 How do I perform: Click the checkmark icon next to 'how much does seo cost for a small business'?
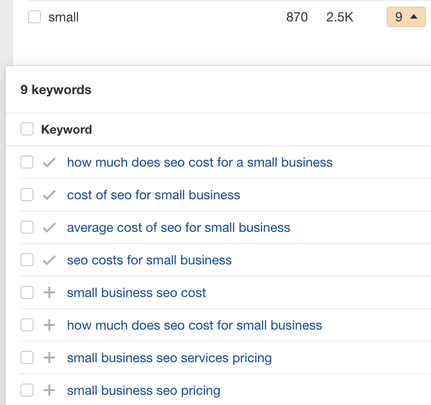[49, 162]
